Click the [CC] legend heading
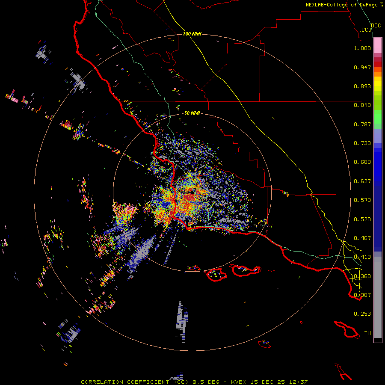Screen dimensions: 385x385 [x=365, y=30]
